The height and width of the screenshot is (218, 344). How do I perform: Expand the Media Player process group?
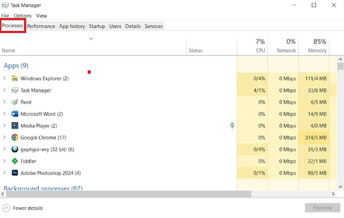coord(4,126)
